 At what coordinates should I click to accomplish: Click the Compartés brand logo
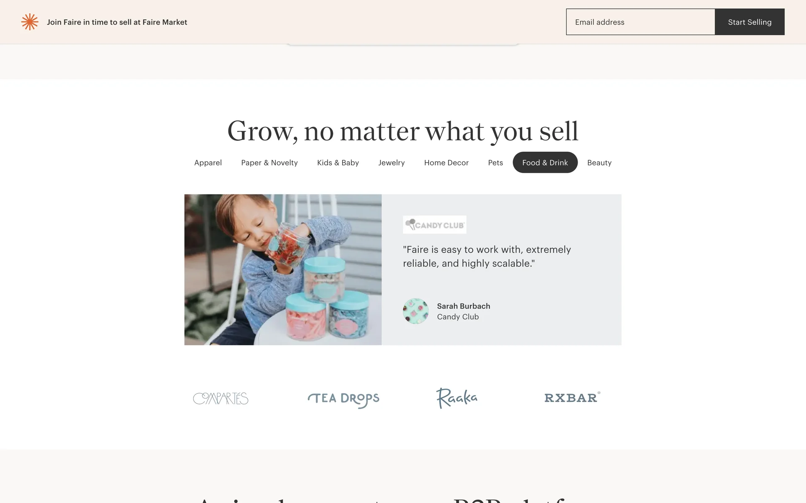[x=221, y=398]
